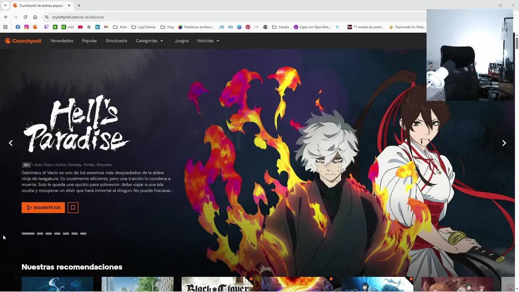Add Hell's Paradise to watchlist with bookmark button
This screenshot has width=519, height=292.
pyautogui.click(x=73, y=208)
